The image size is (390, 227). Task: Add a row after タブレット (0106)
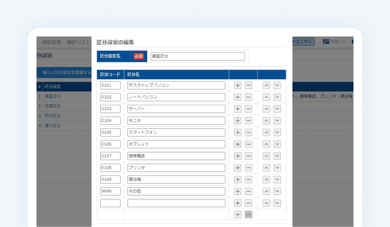tap(238, 144)
